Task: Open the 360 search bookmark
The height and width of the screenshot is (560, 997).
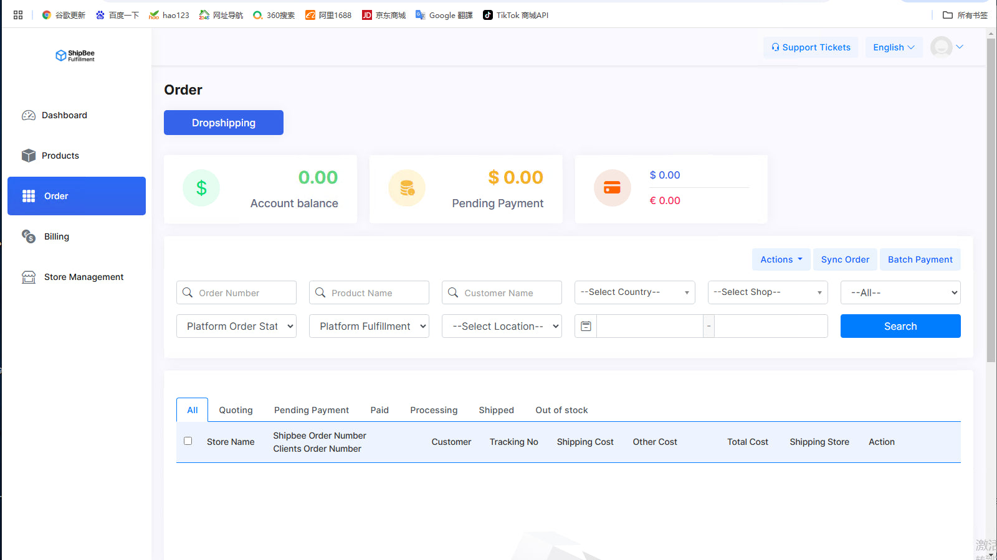Action: (274, 15)
